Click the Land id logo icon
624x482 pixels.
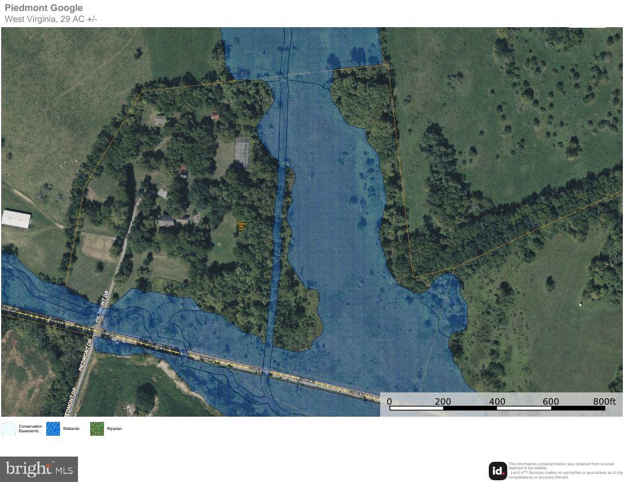497,471
